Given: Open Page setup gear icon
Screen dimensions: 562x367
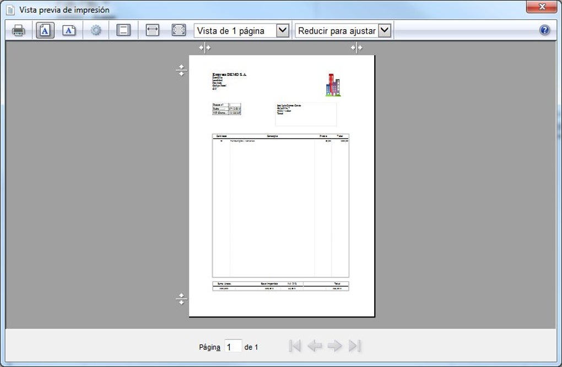Looking at the screenshot, I should tap(96, 30).
